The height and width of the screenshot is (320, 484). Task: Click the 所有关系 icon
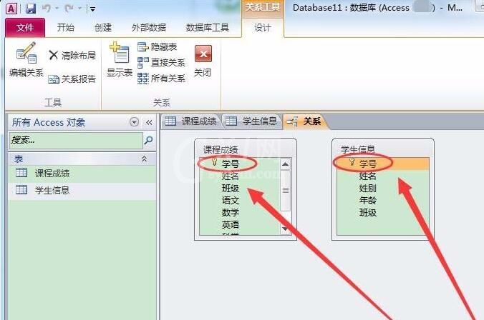[143, 79]
